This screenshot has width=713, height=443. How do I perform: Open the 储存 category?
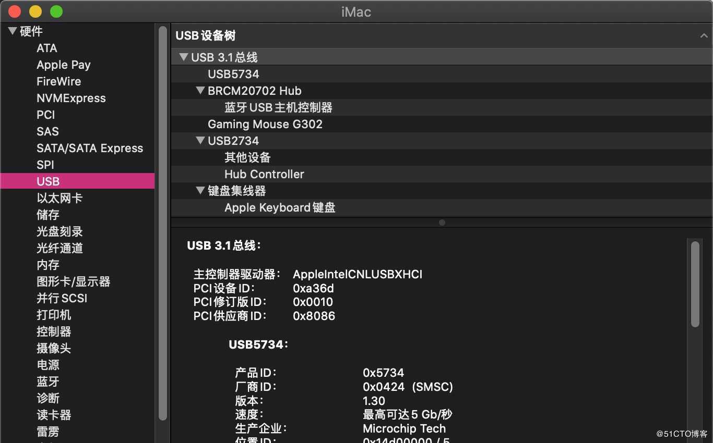[48, 215]
